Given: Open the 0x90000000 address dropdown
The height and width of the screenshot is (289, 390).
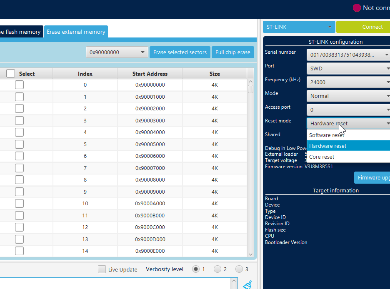Looking at the screenshot, I should [117, 52].
